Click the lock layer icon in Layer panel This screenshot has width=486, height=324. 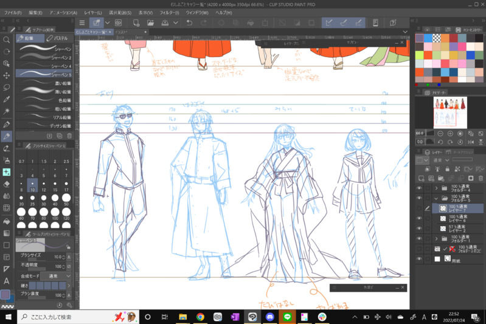tap(447, 169)
